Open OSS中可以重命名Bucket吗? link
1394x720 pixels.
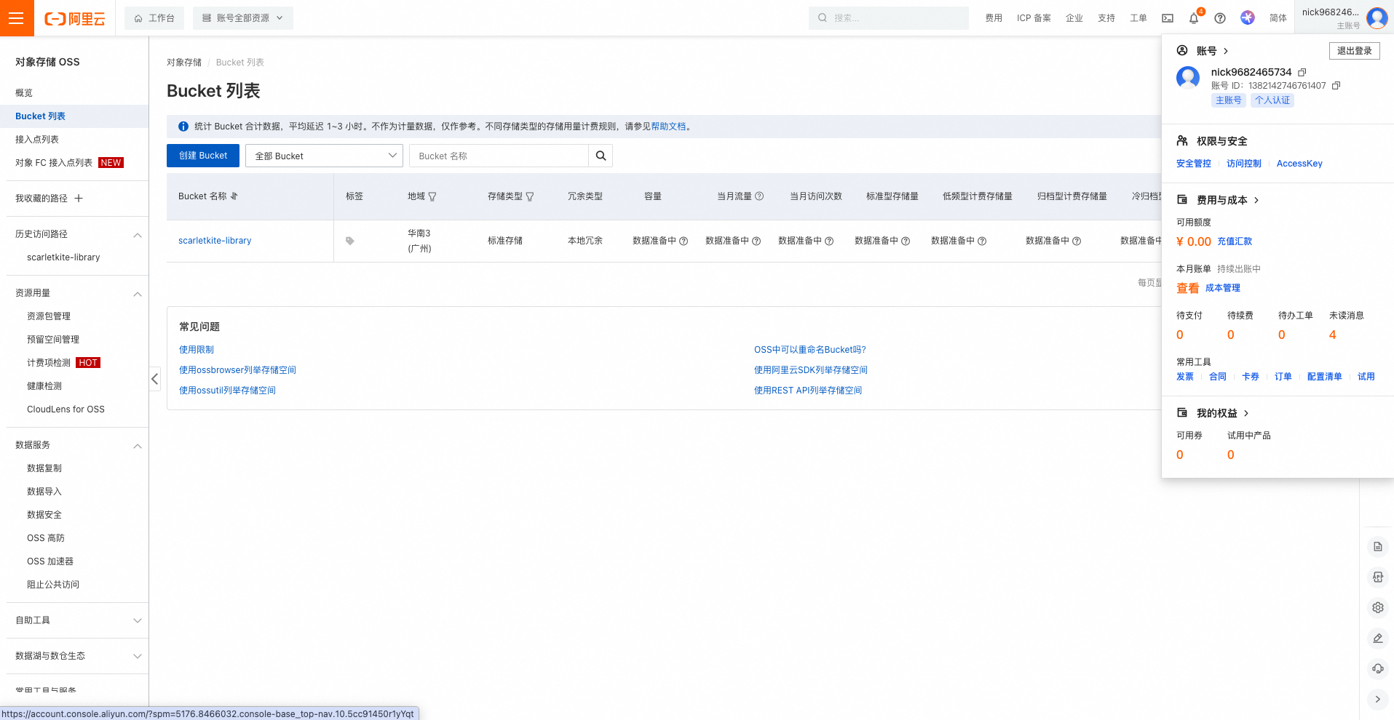pos(810,350)
